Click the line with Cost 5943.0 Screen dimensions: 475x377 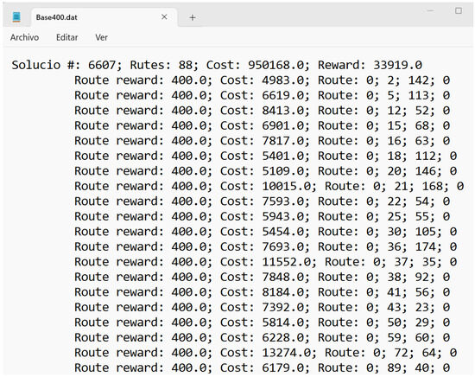262,217
